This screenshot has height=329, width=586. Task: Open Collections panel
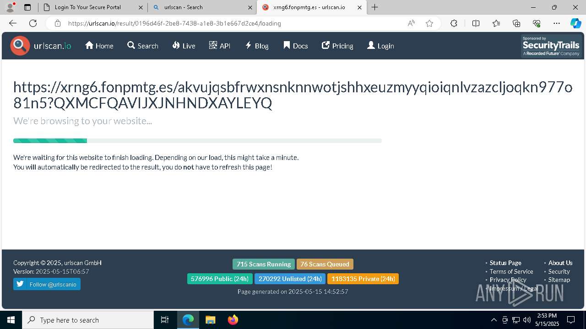click(516, 23)
